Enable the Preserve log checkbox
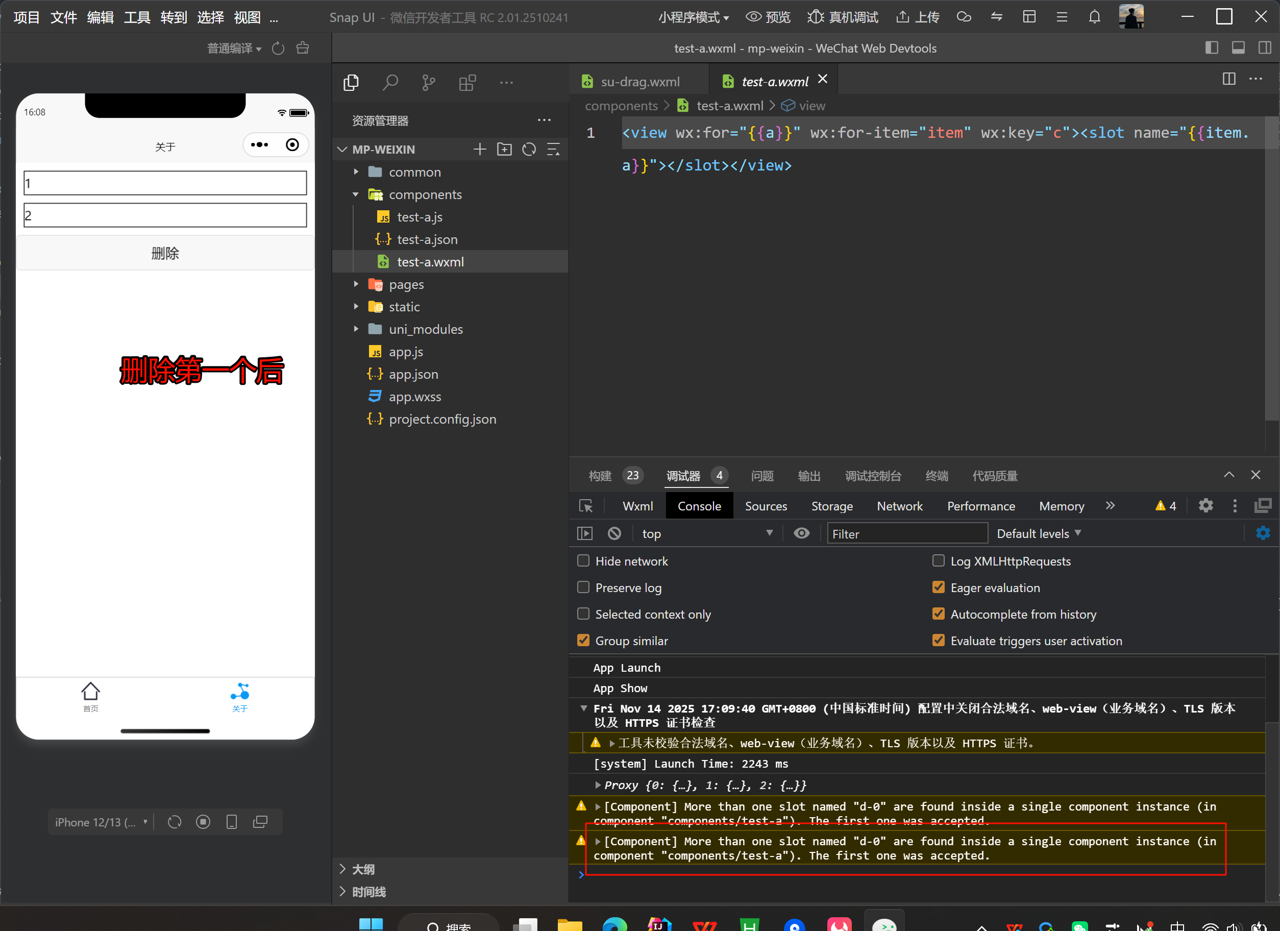The image size is (1280, 931). click(x=583, y=587)
